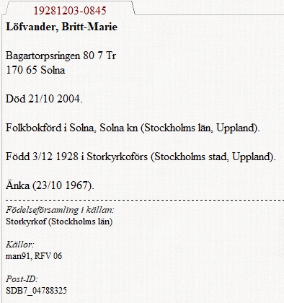Click the death date Död 21/10 2004
This screenshot has width=284, height=303.
(x=44, y=99)
